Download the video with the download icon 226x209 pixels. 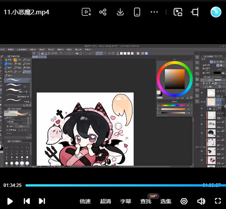tap(120, 12)
